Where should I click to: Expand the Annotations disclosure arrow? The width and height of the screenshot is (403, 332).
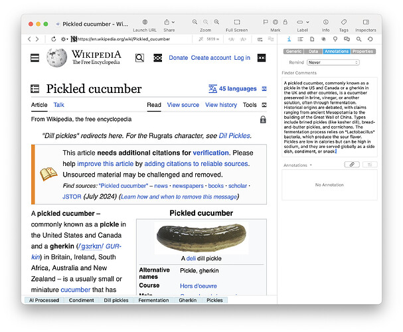click(311, 165)
